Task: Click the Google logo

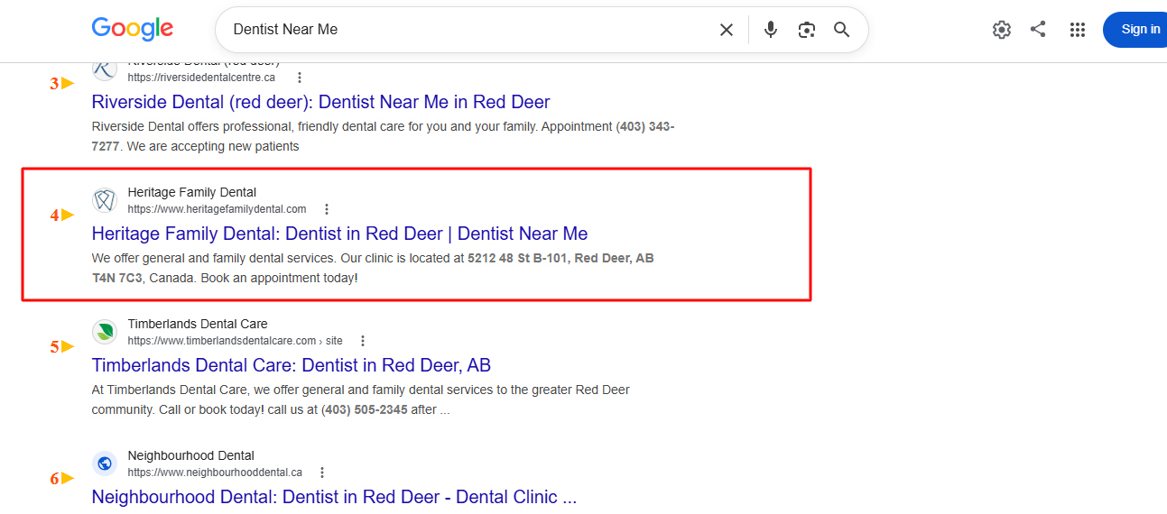Action: pyautogui.click(x=133, y=29)
